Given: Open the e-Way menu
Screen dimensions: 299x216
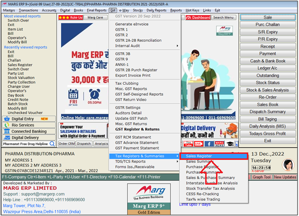Looking at the screenshot, I should [x=124, y=10].
